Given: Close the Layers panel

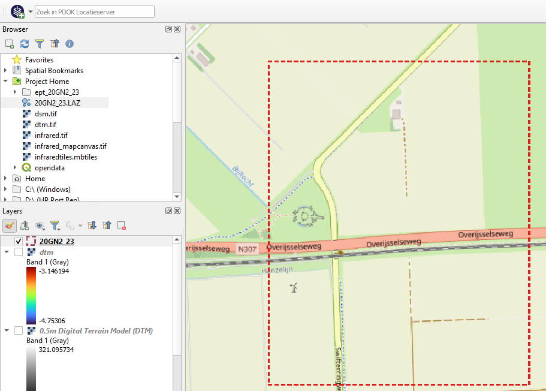Looking at the screenshot, I should tap(177, 211).
